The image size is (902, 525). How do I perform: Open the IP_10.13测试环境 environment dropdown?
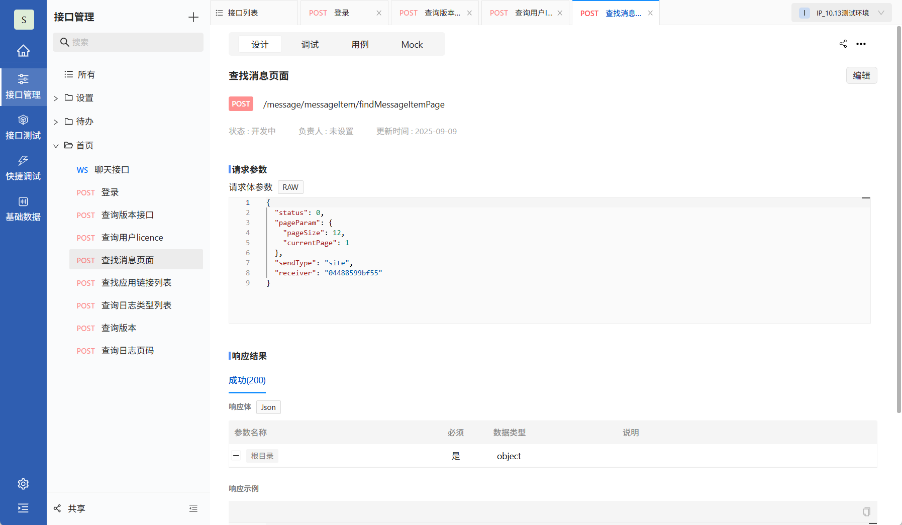(842, 13)
